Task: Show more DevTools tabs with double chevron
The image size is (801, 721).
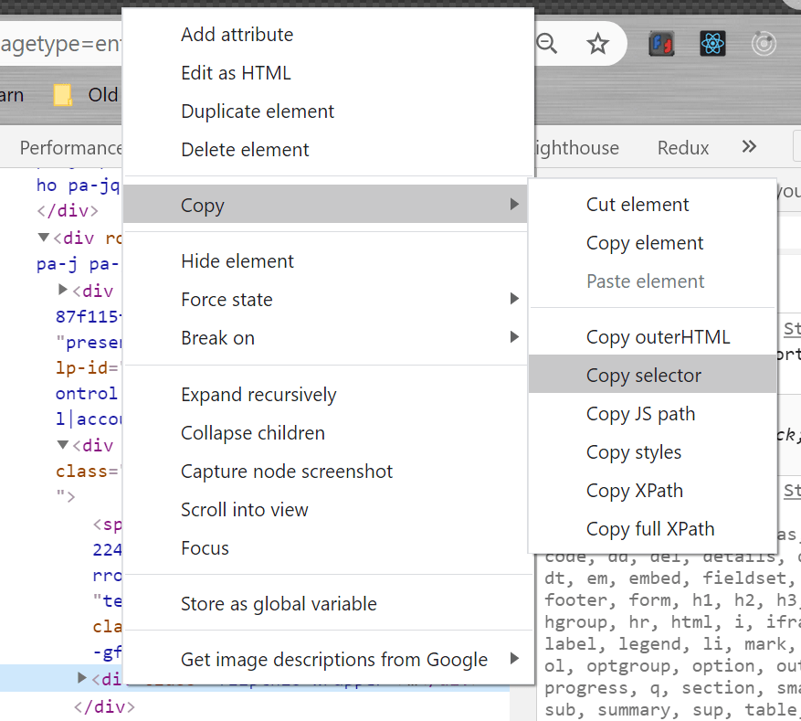Action: (x=749, y=147)
